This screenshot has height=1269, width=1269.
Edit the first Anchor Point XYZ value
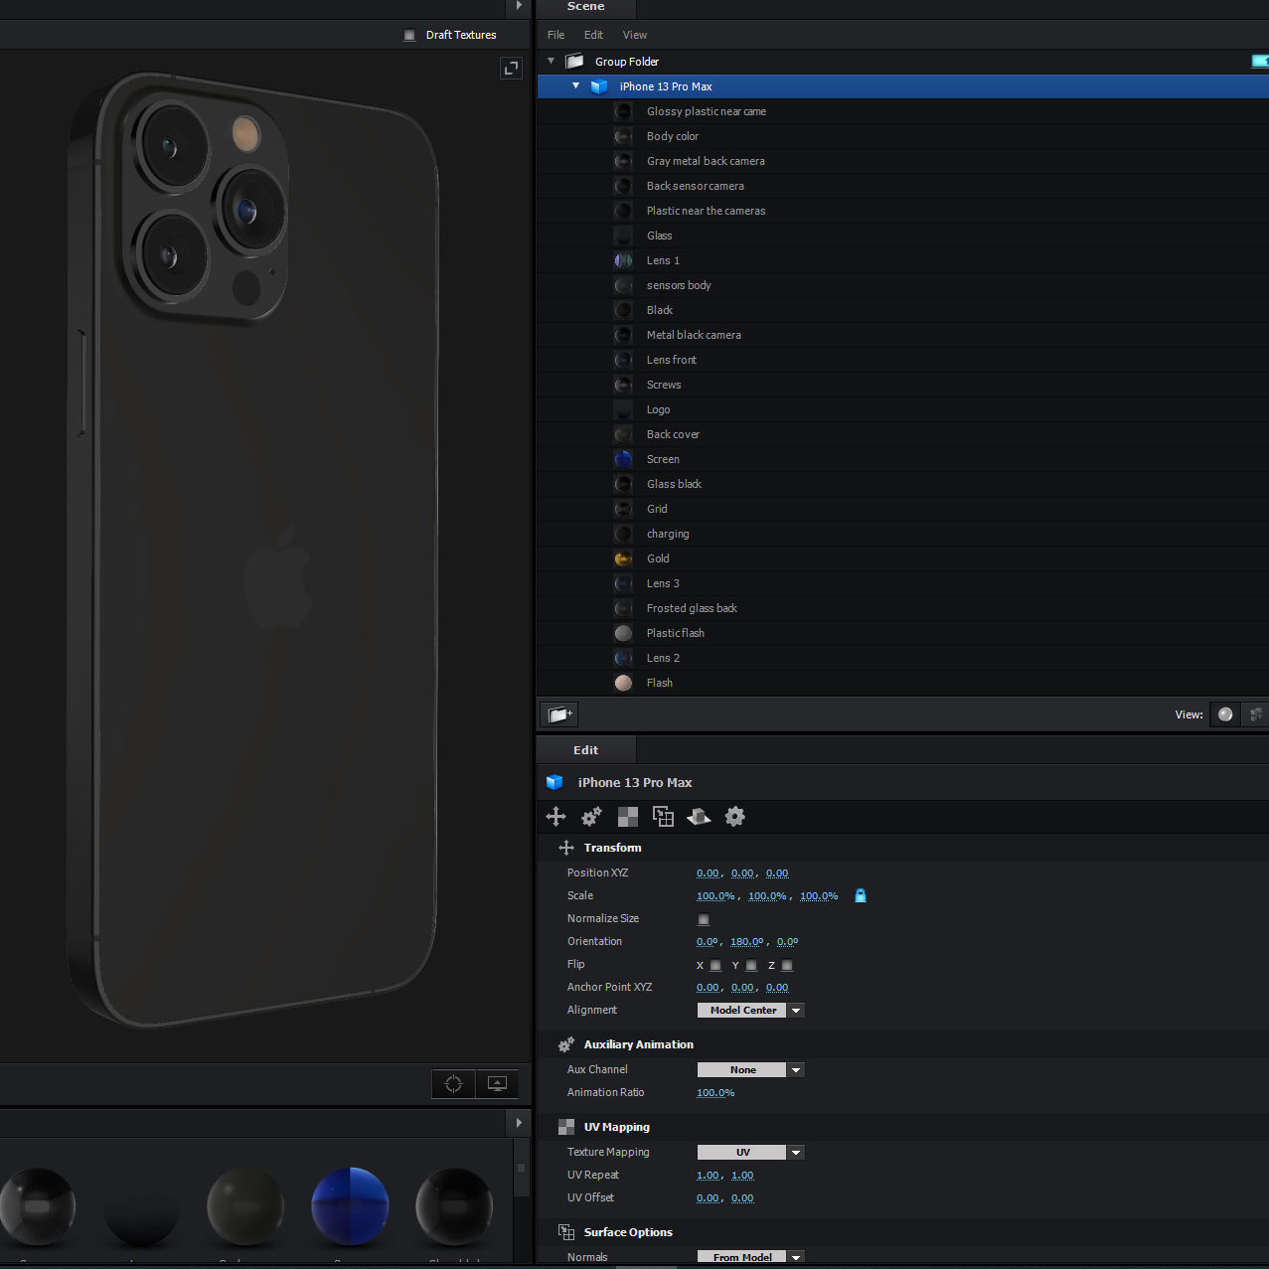[708, 988]
